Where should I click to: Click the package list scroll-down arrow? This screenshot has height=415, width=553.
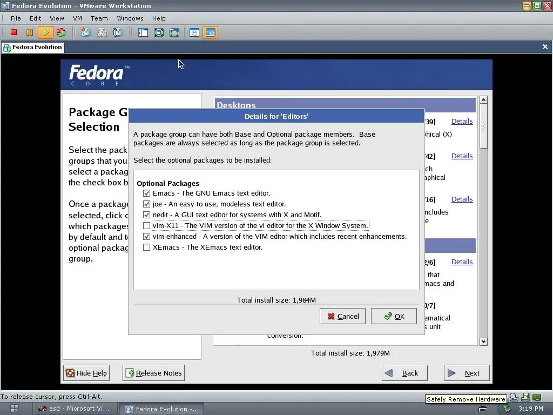coord(483,342)
